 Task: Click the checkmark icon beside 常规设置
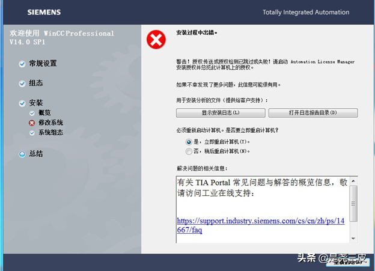point(23,64)
